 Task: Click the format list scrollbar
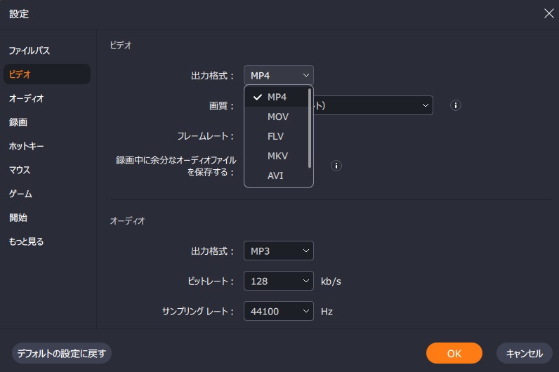pos(310,128)
